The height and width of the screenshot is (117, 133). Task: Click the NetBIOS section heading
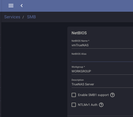click(x=79, y=33)
